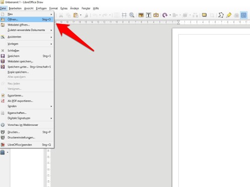This screenshot has height=187, width=250.
Task: Open the Ansicht menu
Action: [x=29, y=9]
